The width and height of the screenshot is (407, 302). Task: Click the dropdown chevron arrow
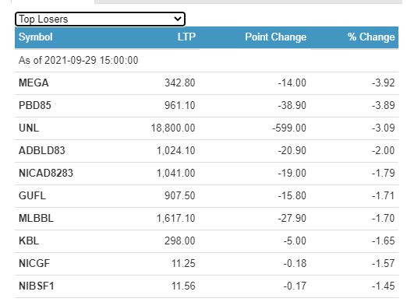tap(178, 19)
